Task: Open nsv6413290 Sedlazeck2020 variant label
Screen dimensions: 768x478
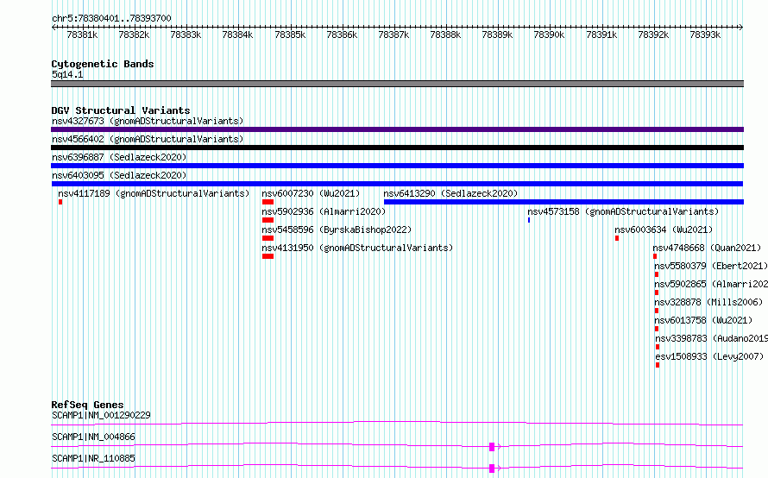Action: pos(450,193)
